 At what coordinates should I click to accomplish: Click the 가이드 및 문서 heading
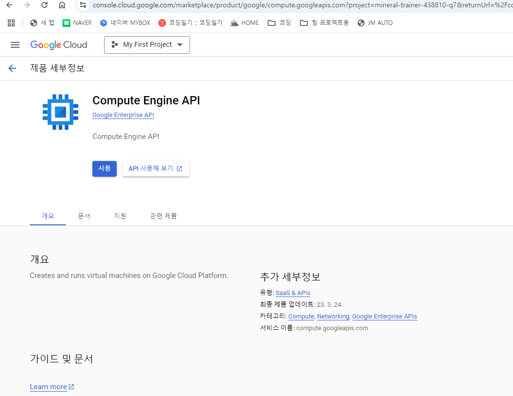click(x=62, y=359)
